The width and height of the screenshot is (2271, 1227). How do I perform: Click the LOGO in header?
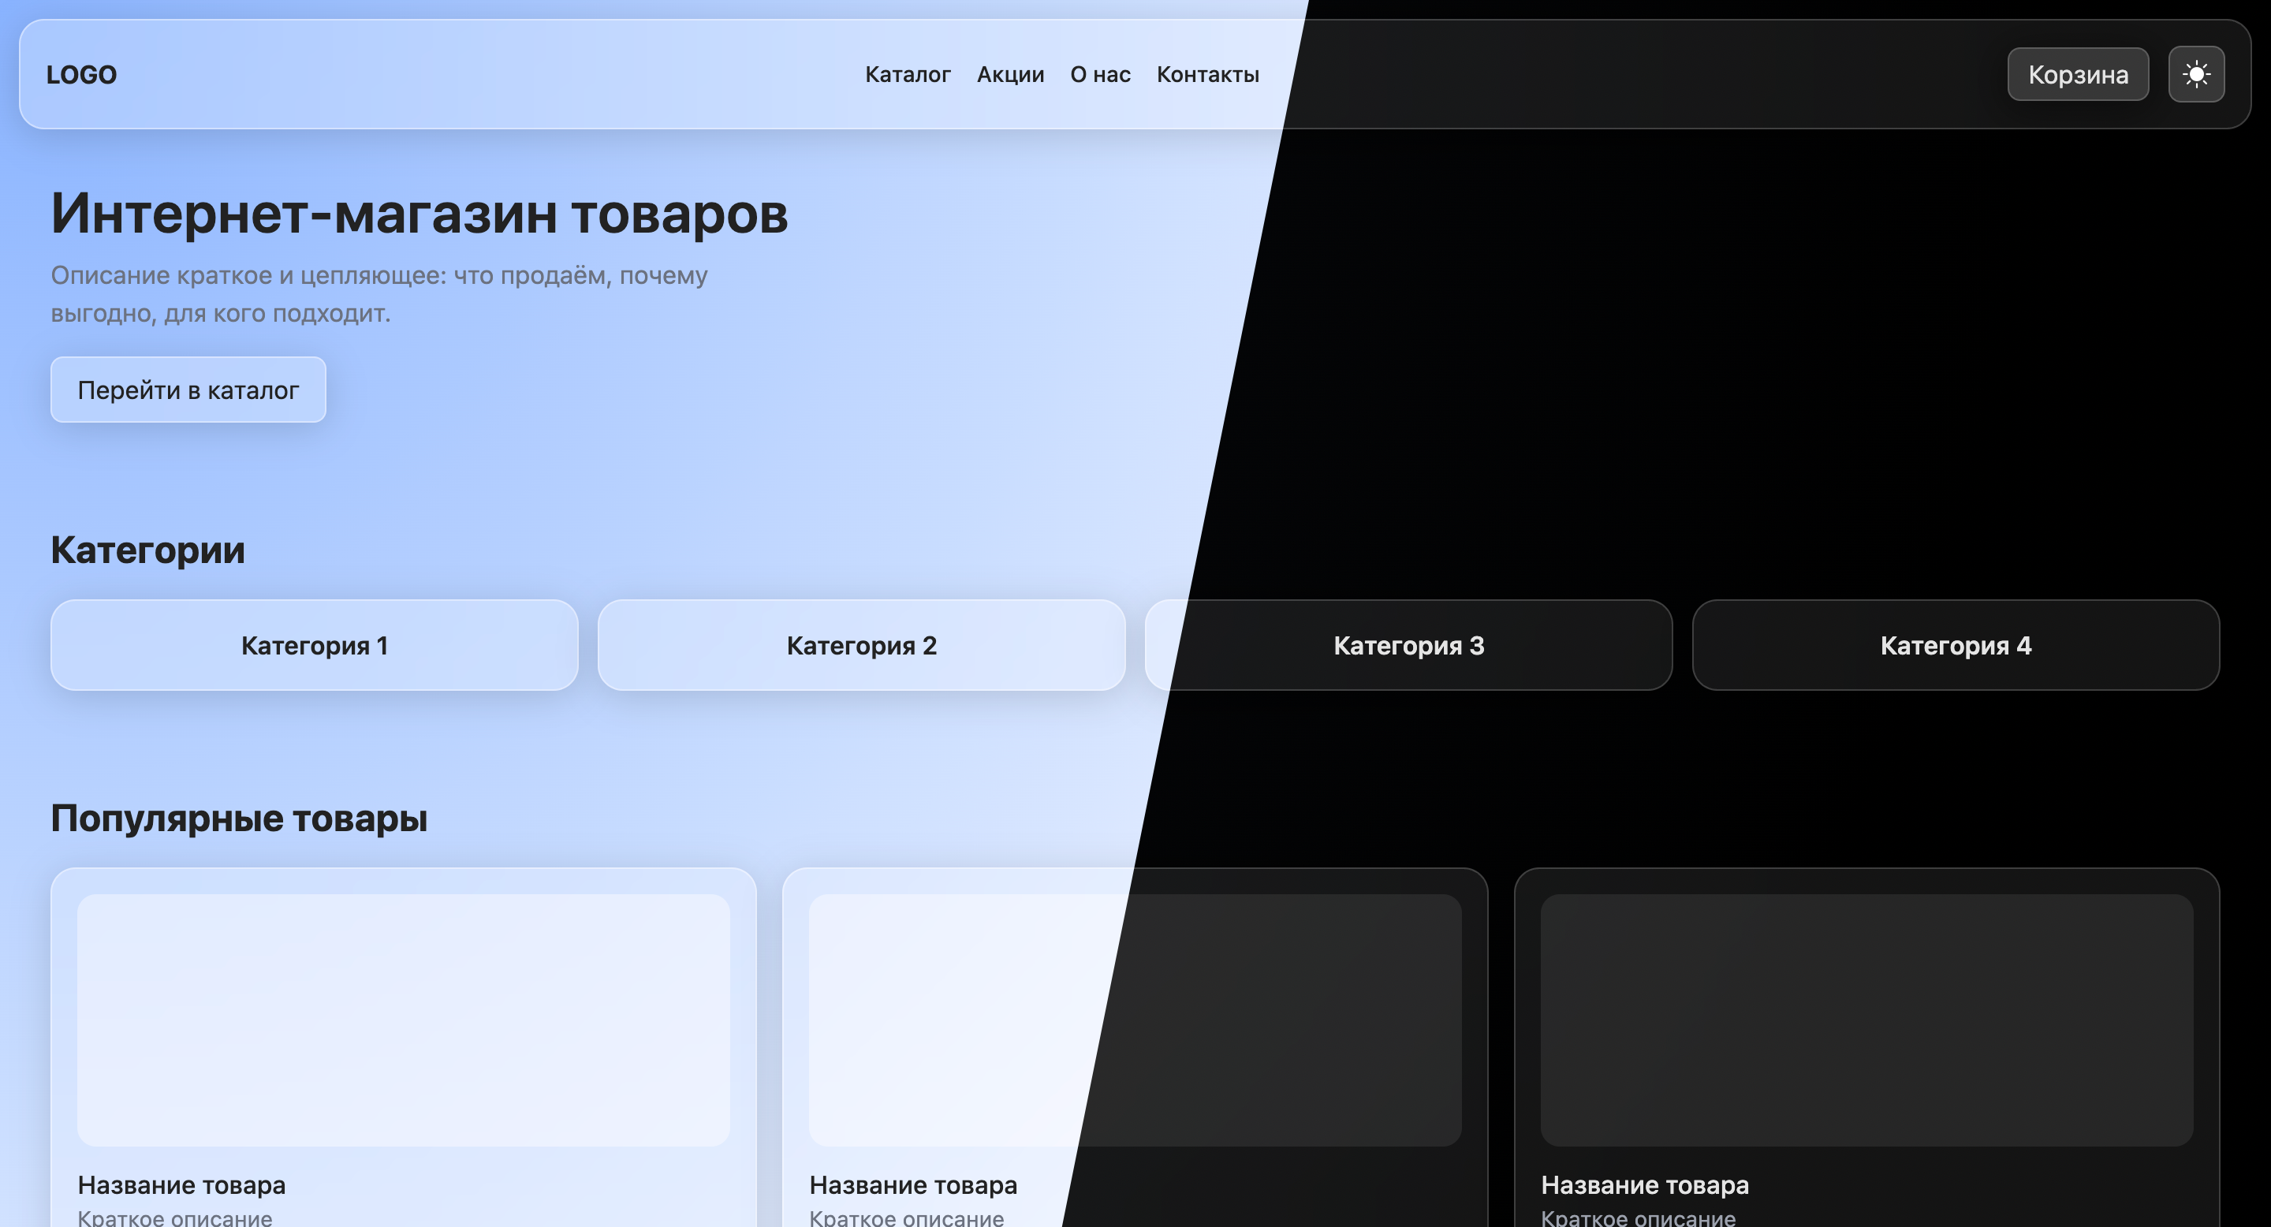(x=81, y=75)
